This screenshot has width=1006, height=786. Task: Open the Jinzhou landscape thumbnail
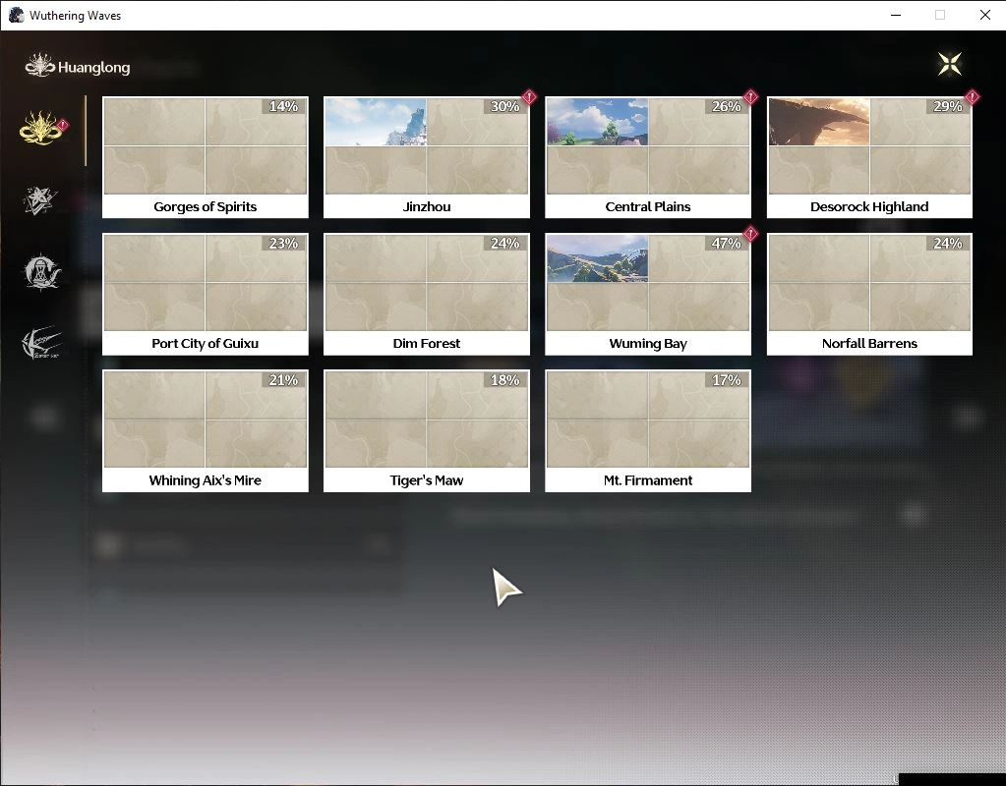click(x=375, y=122)
